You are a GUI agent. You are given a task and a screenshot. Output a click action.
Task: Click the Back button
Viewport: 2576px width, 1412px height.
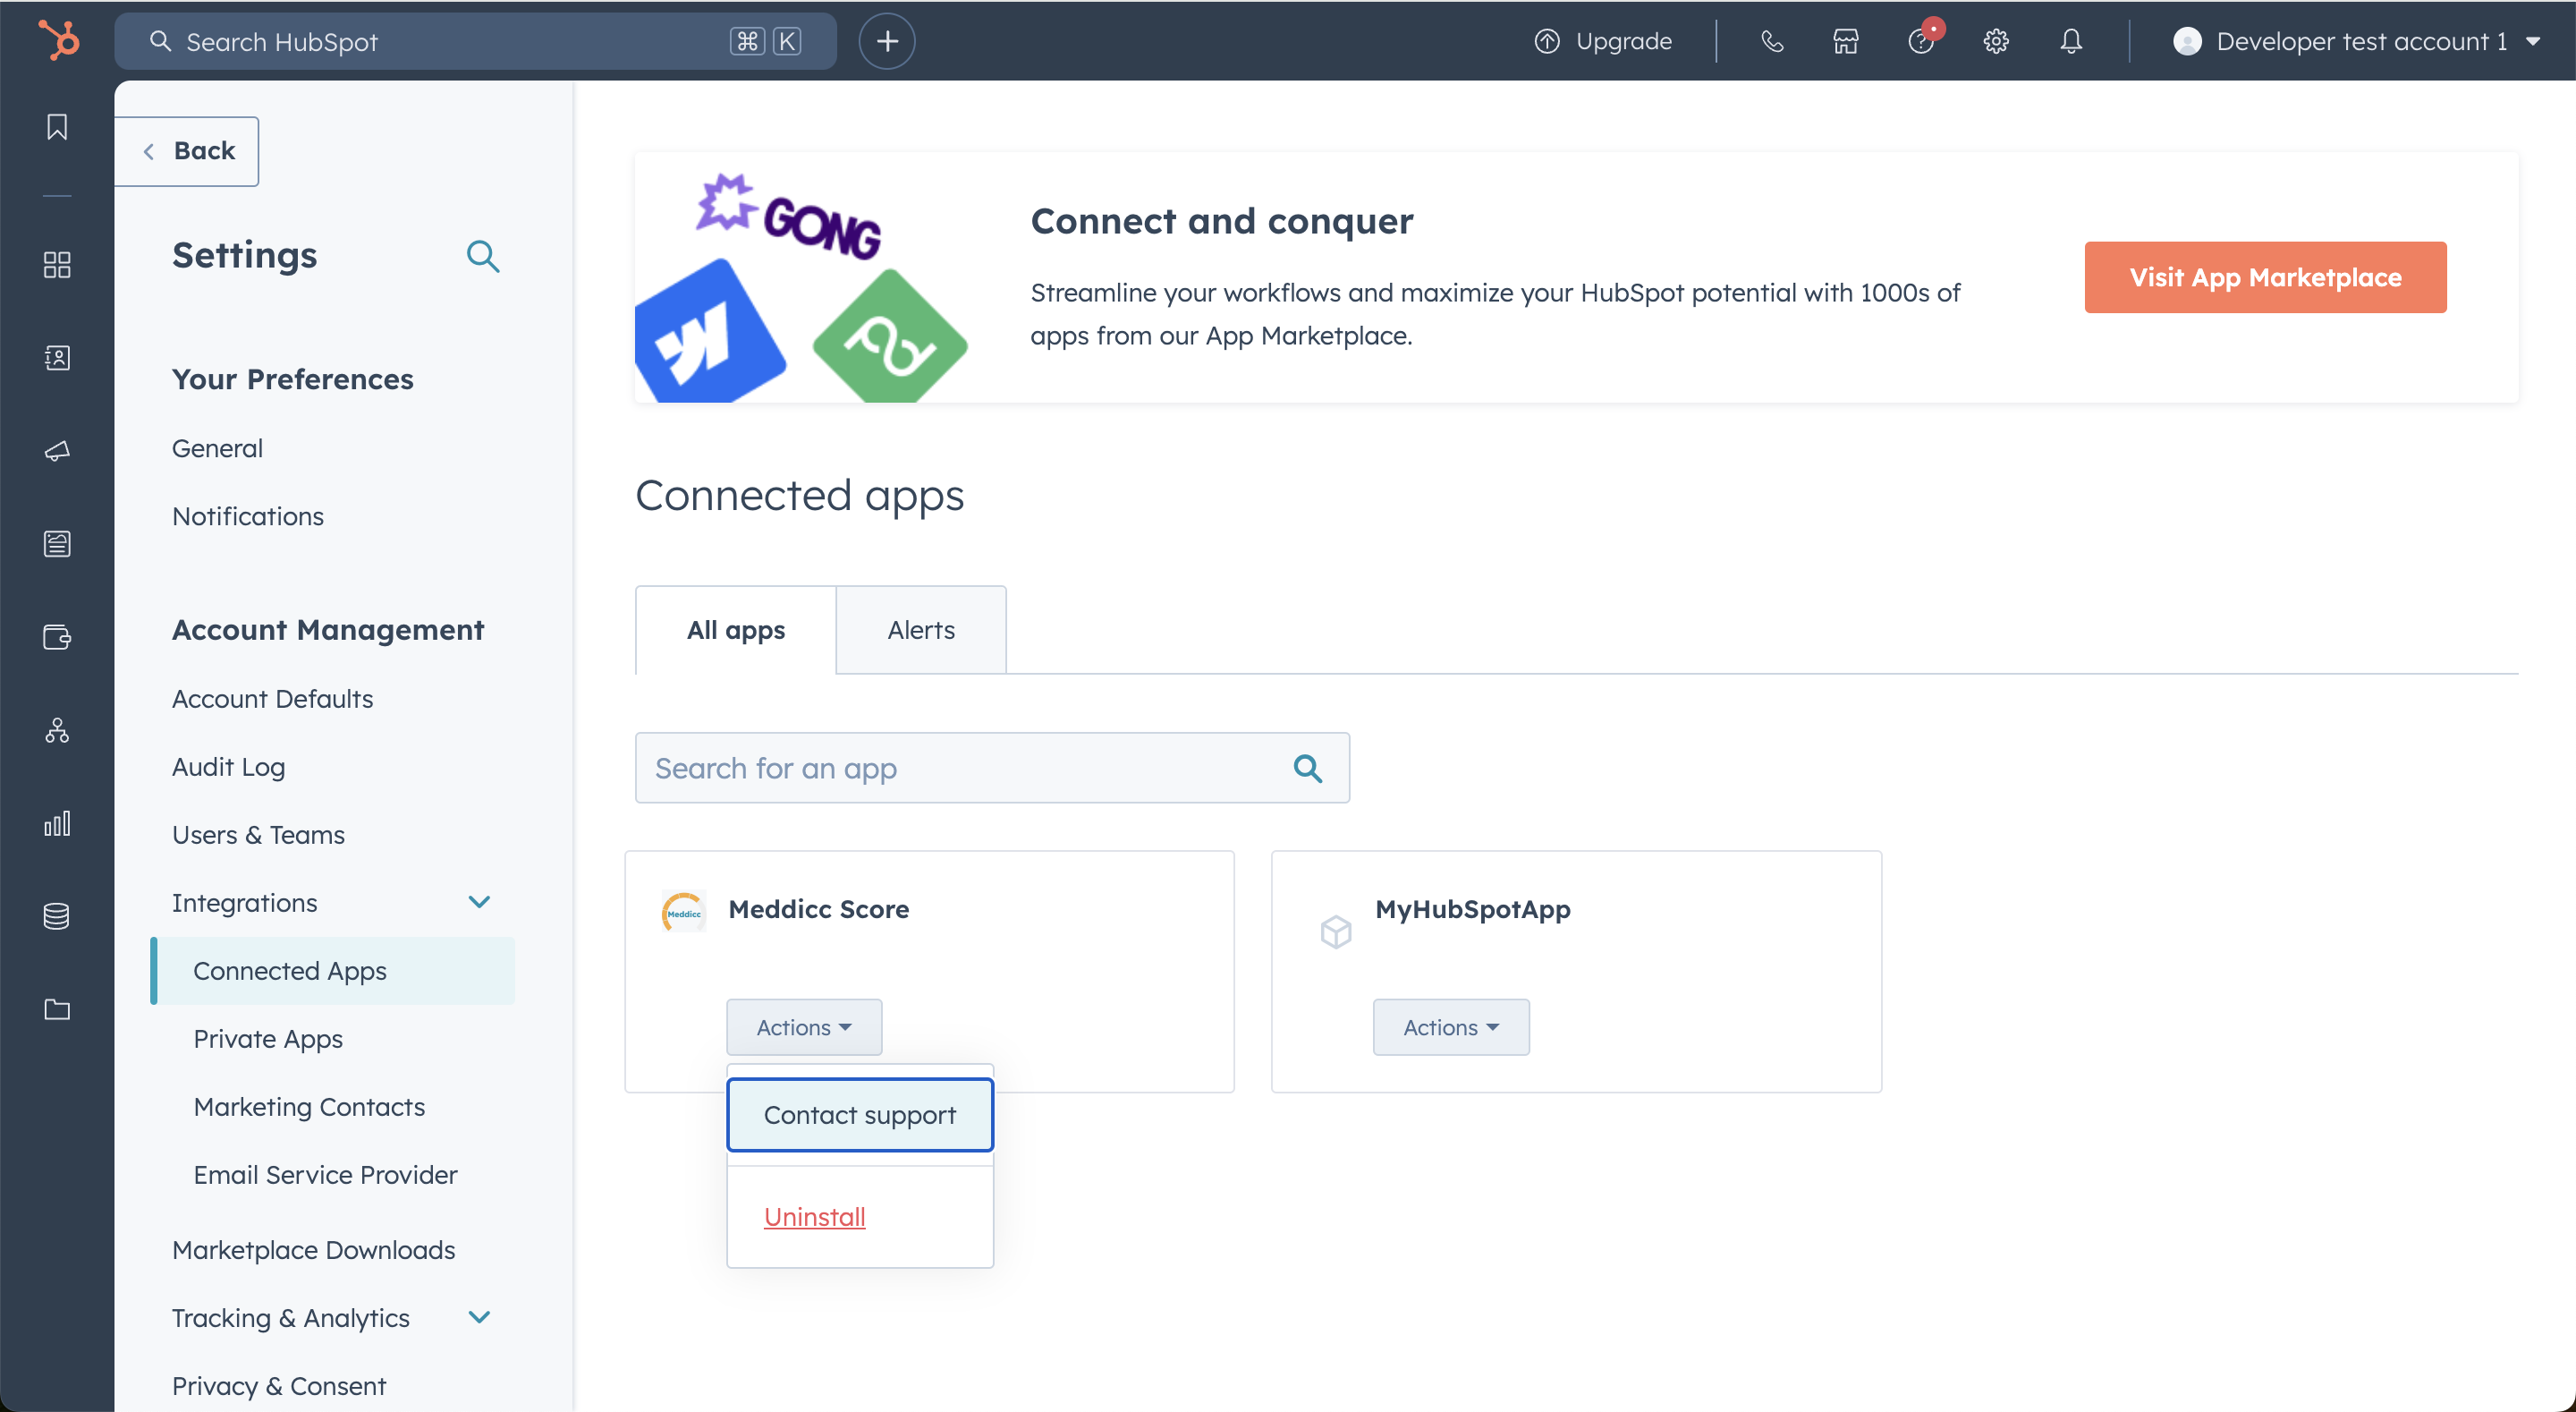[186, 151]
